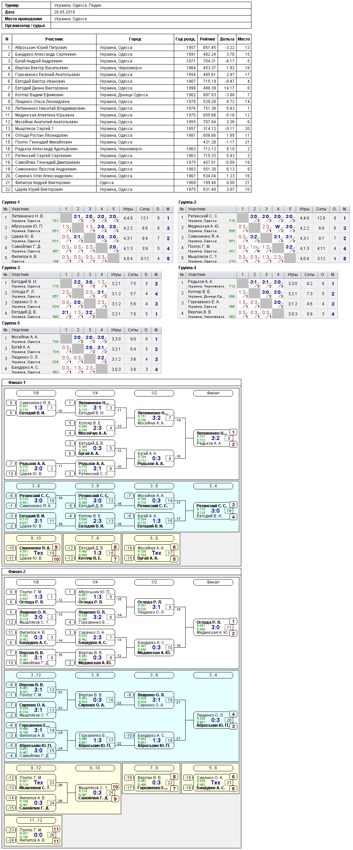Select participant 'Лещенко Ольга Леонидовна'

[42, 102]
